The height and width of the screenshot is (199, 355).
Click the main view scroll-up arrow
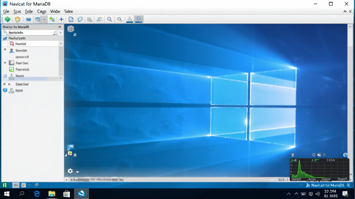point(350,27)
